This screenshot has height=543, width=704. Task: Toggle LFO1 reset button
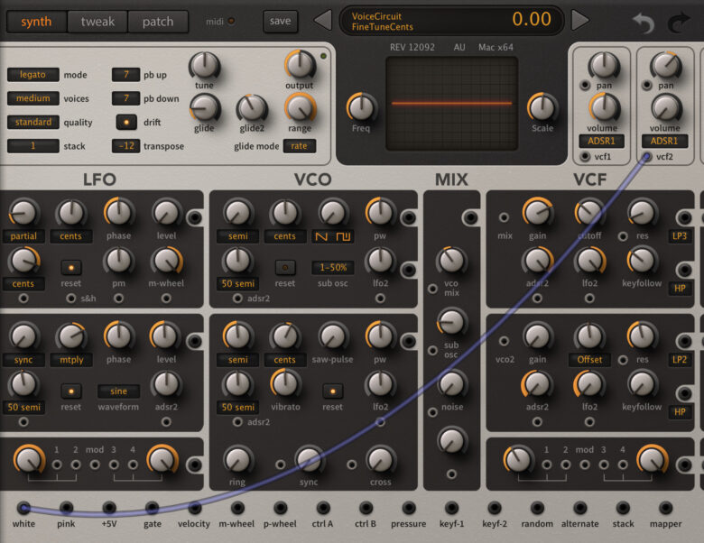[x=71, y=268]
